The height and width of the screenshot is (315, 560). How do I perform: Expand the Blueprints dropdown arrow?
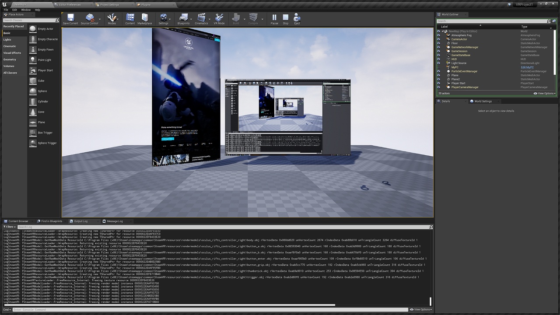tap(192, 19)
